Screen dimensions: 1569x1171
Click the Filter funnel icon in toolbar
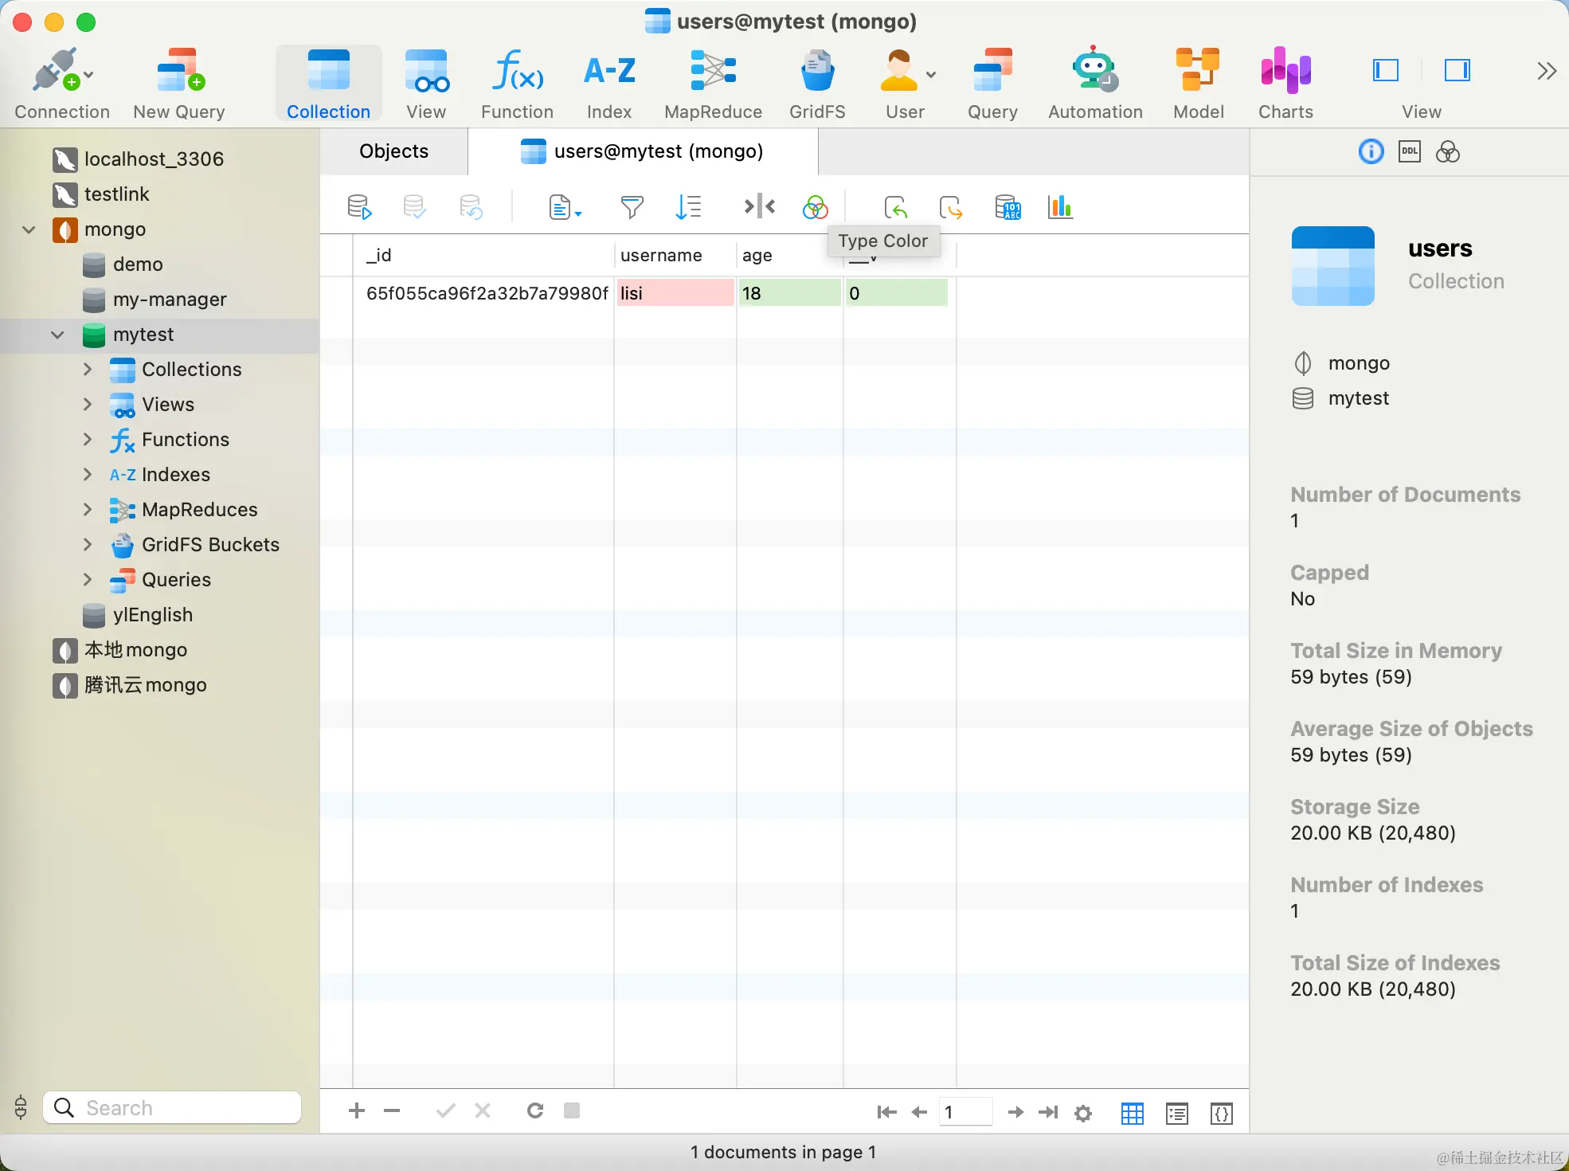[632, 208]
